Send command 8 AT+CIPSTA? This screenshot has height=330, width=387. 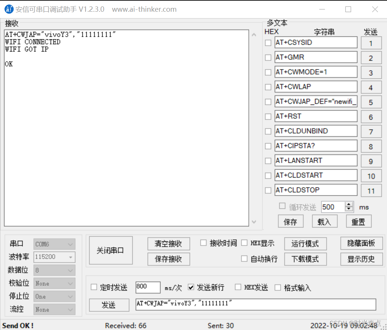coord(371,146)
